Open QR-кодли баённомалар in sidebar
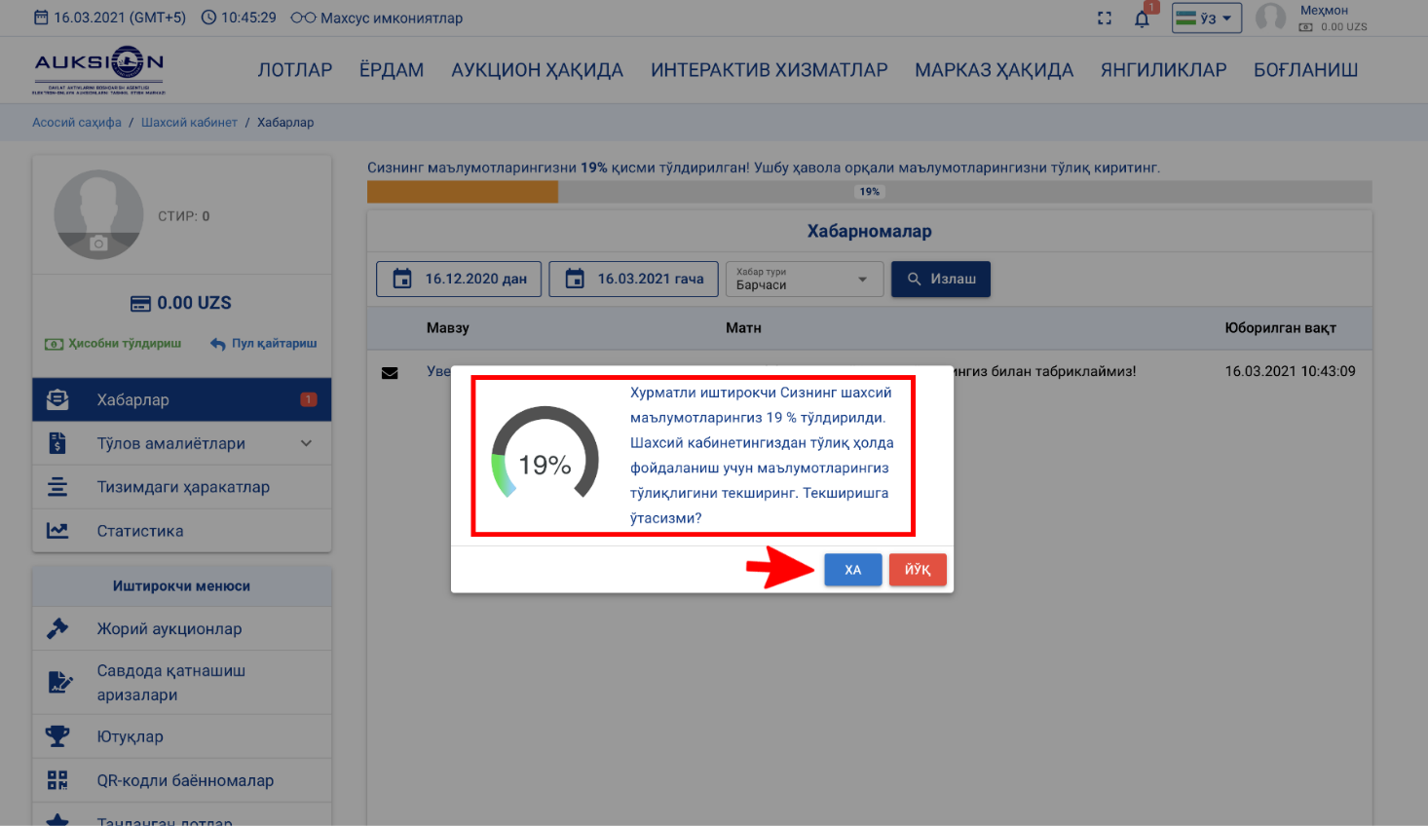This screenshot has width=1428, height=826. coord(185,780)
